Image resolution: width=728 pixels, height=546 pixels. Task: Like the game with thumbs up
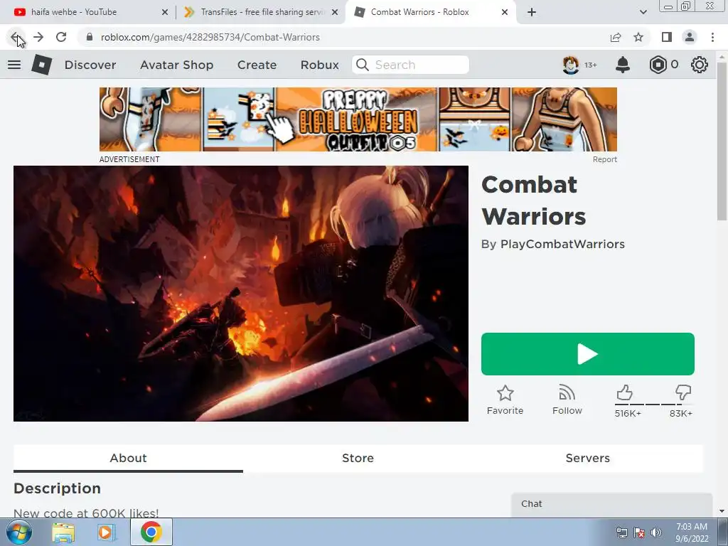pyautogui.click(x=624, y=392)
